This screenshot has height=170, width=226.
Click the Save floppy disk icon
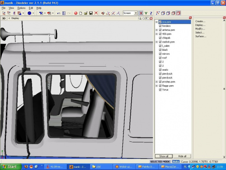[x=91, y=13]
